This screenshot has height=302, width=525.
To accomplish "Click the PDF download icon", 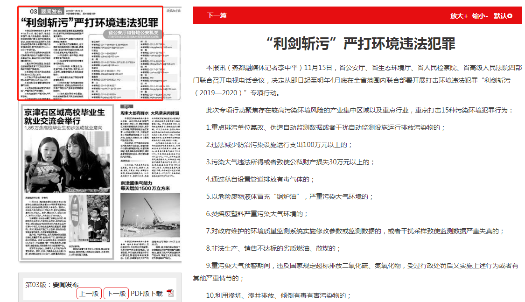I will (x=170, y=293).
